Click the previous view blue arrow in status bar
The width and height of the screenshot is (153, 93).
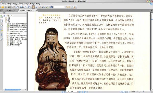[85, 92]
